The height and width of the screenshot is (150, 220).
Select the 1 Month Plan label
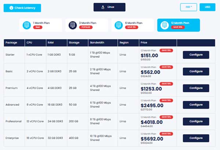pos(41,23)
